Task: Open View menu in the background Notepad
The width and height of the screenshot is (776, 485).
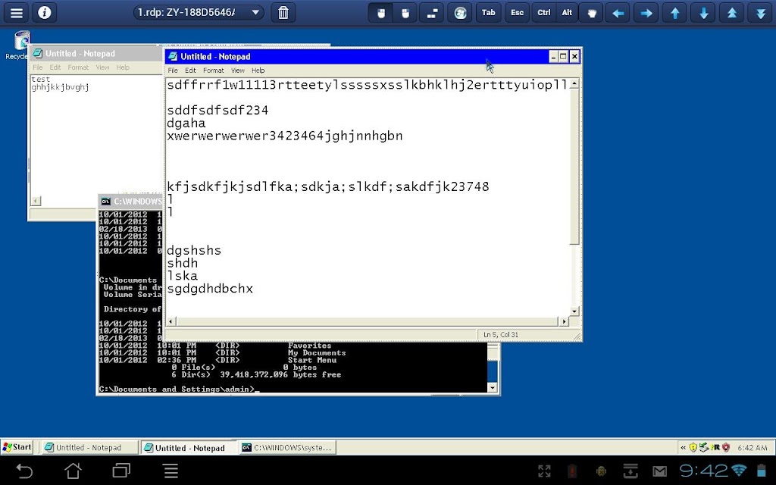Action: click(x=102, y=67)
